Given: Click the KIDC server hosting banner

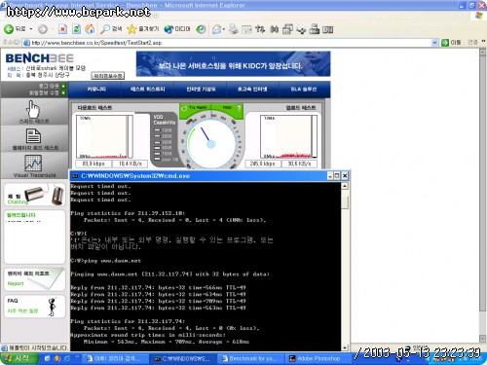Looking at the screenshot, I should [233, 64].
